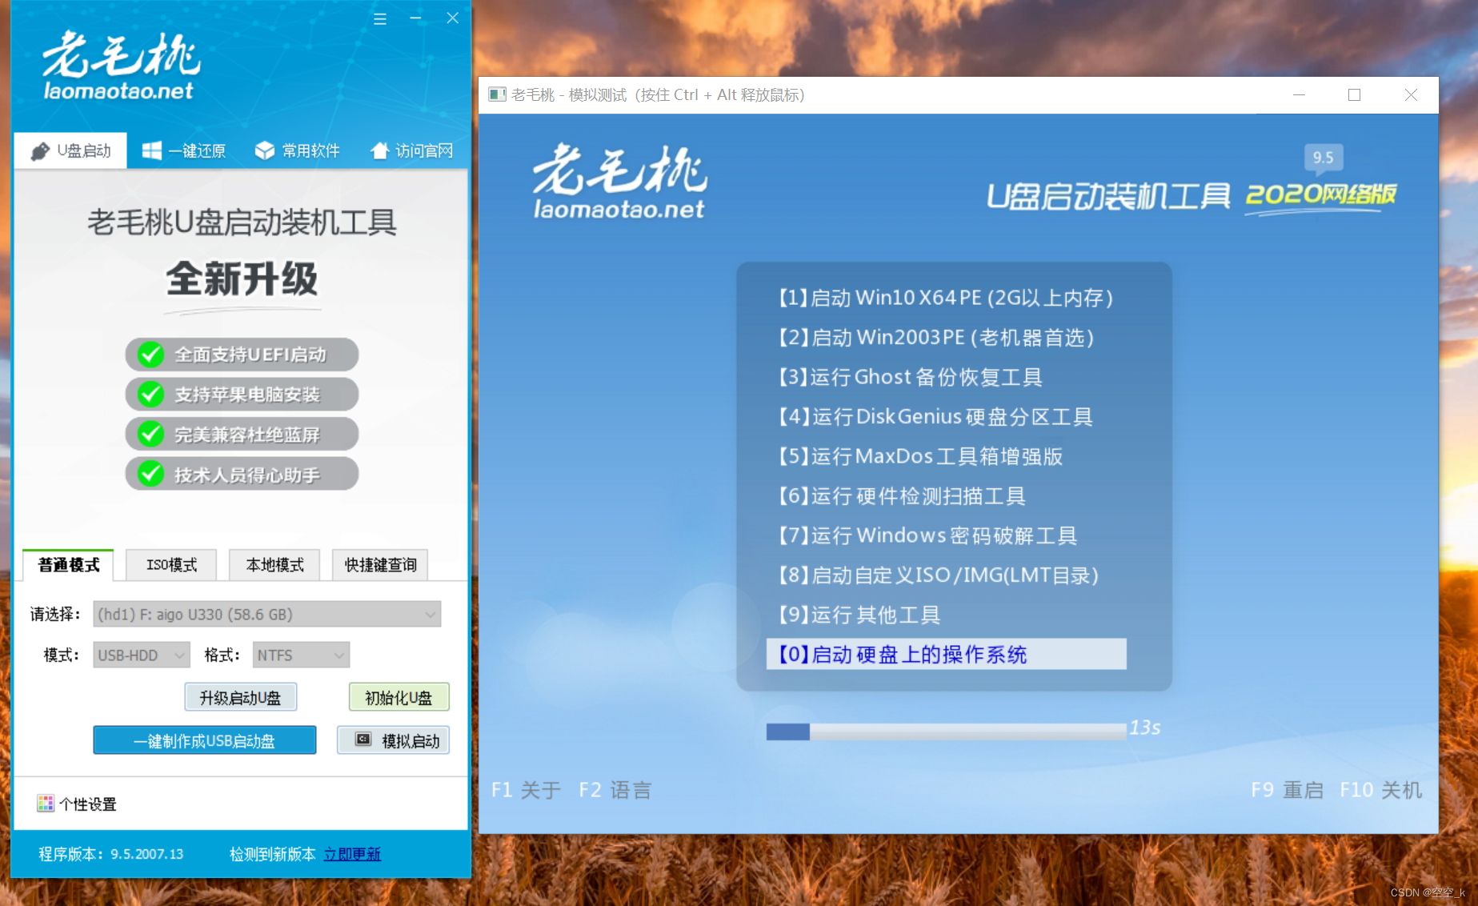1478x906 pixels.
Task: Click F9 重启 in simulator footer
Action: coord(1287,790)
